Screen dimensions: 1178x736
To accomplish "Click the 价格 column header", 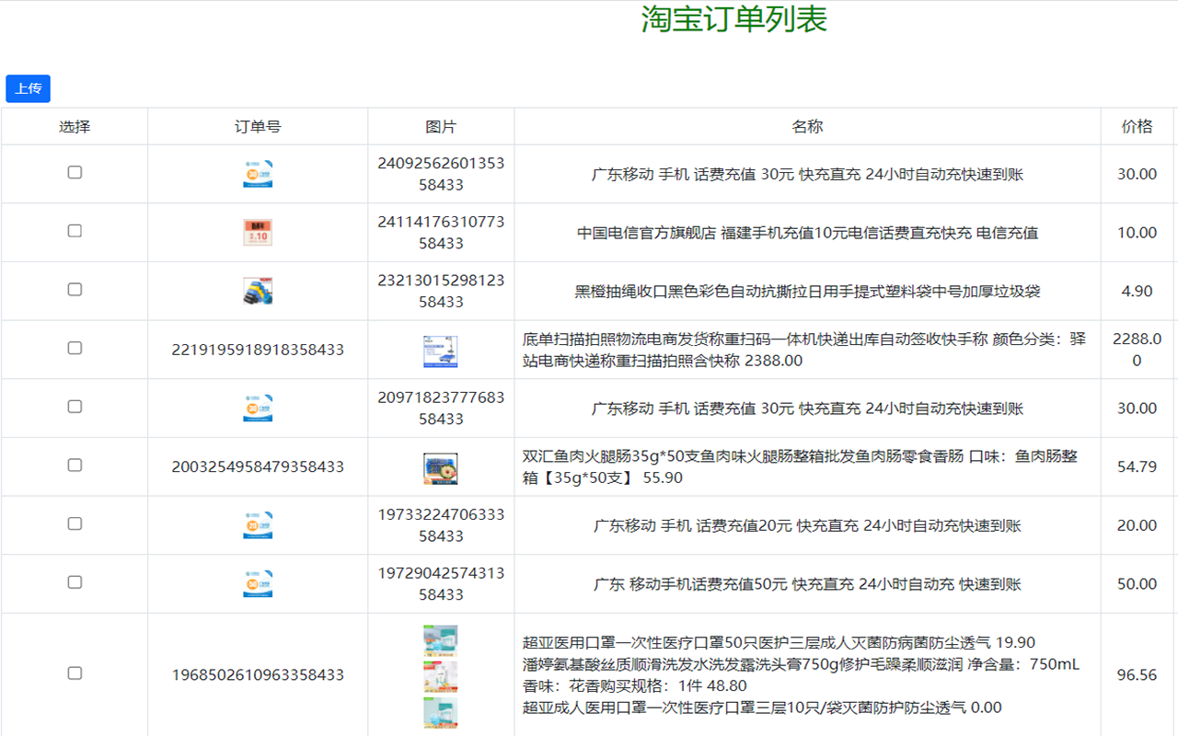I will pos(1137,126).
